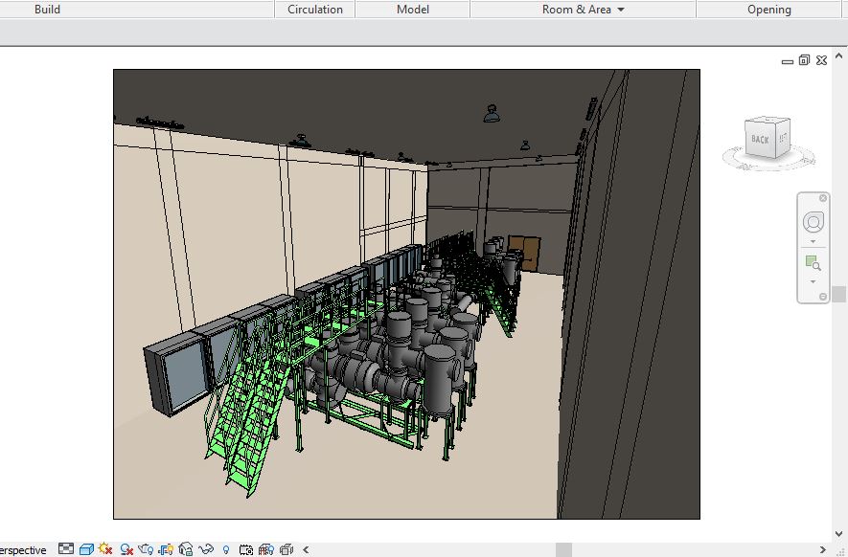Viewport: 848px width, 557px height.
Task: Open the Visual Style cube icon
Action: point(85,549)
